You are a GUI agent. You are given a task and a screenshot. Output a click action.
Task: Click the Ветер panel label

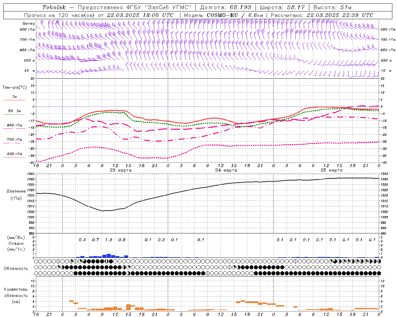click(29, 24)
